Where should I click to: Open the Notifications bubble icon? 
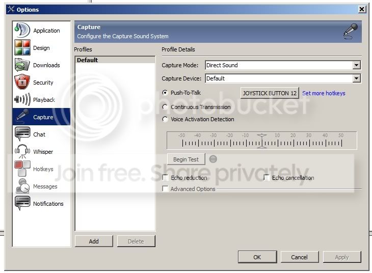coord(22,203)
